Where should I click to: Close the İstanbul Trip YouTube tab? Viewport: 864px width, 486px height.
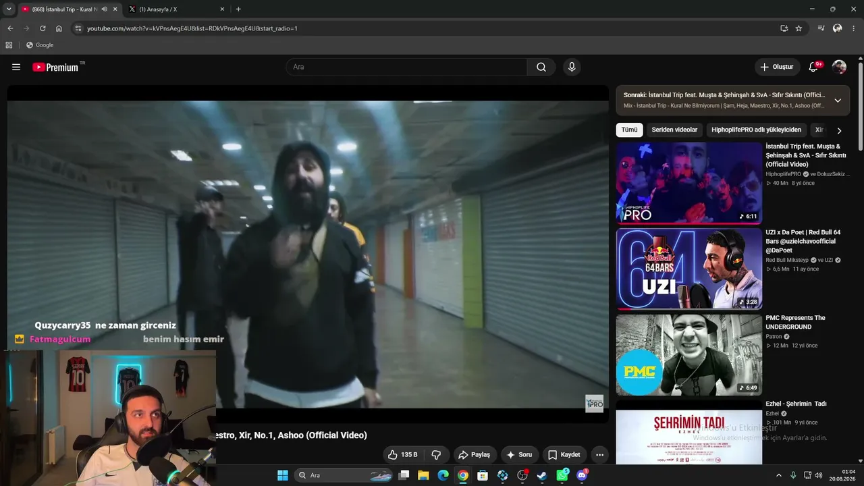click(115, 9)
